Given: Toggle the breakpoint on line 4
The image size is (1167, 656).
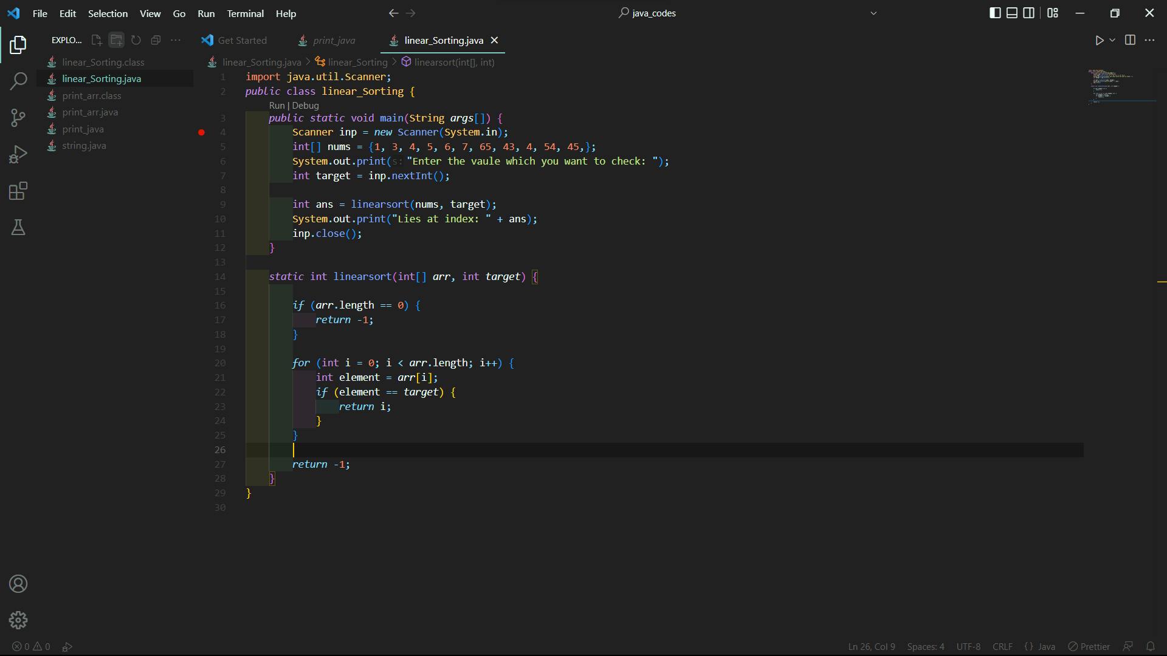Looking at the screenshot, I should coord(201,132).
